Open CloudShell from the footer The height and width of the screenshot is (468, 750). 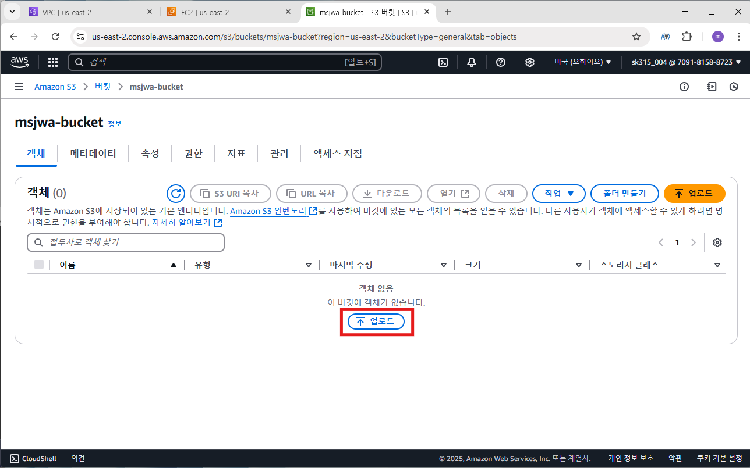(x=33, y=458)
